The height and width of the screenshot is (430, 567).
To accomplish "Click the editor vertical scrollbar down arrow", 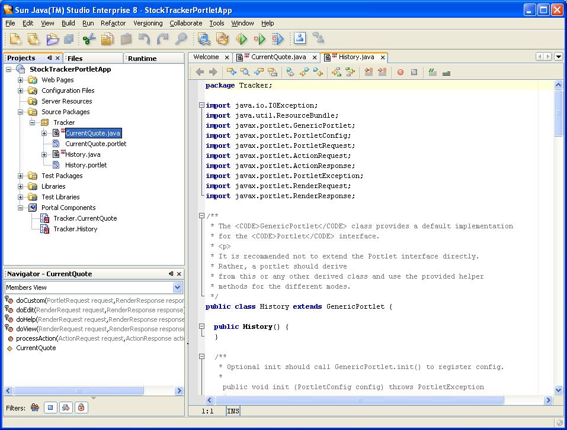I will (x=558, y=390).
